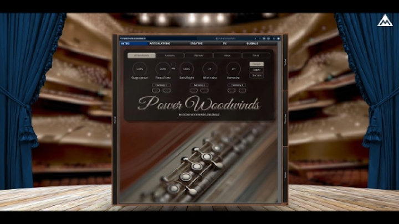
Task: Open the INTRO tab
Action: (x=134, y=44)
